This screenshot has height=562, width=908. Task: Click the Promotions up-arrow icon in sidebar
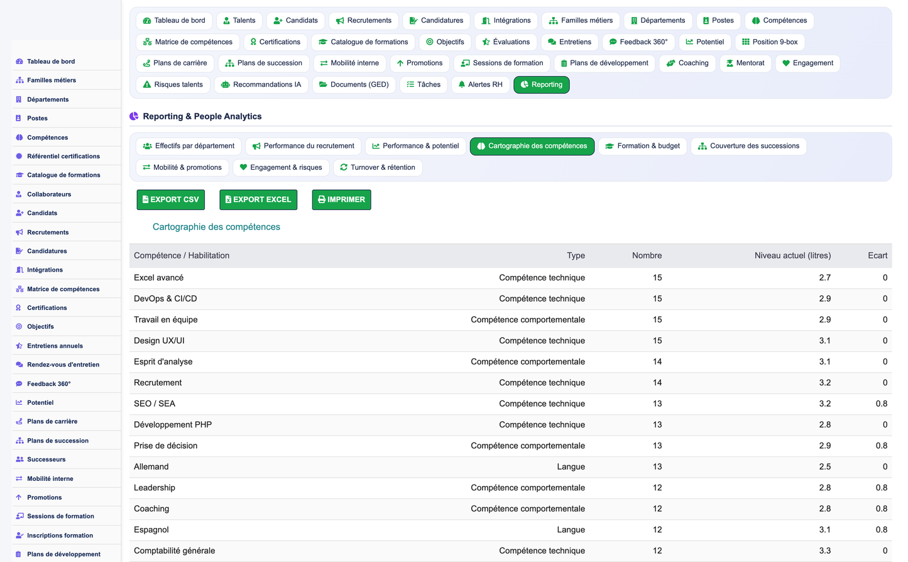[x=19, y=497]
